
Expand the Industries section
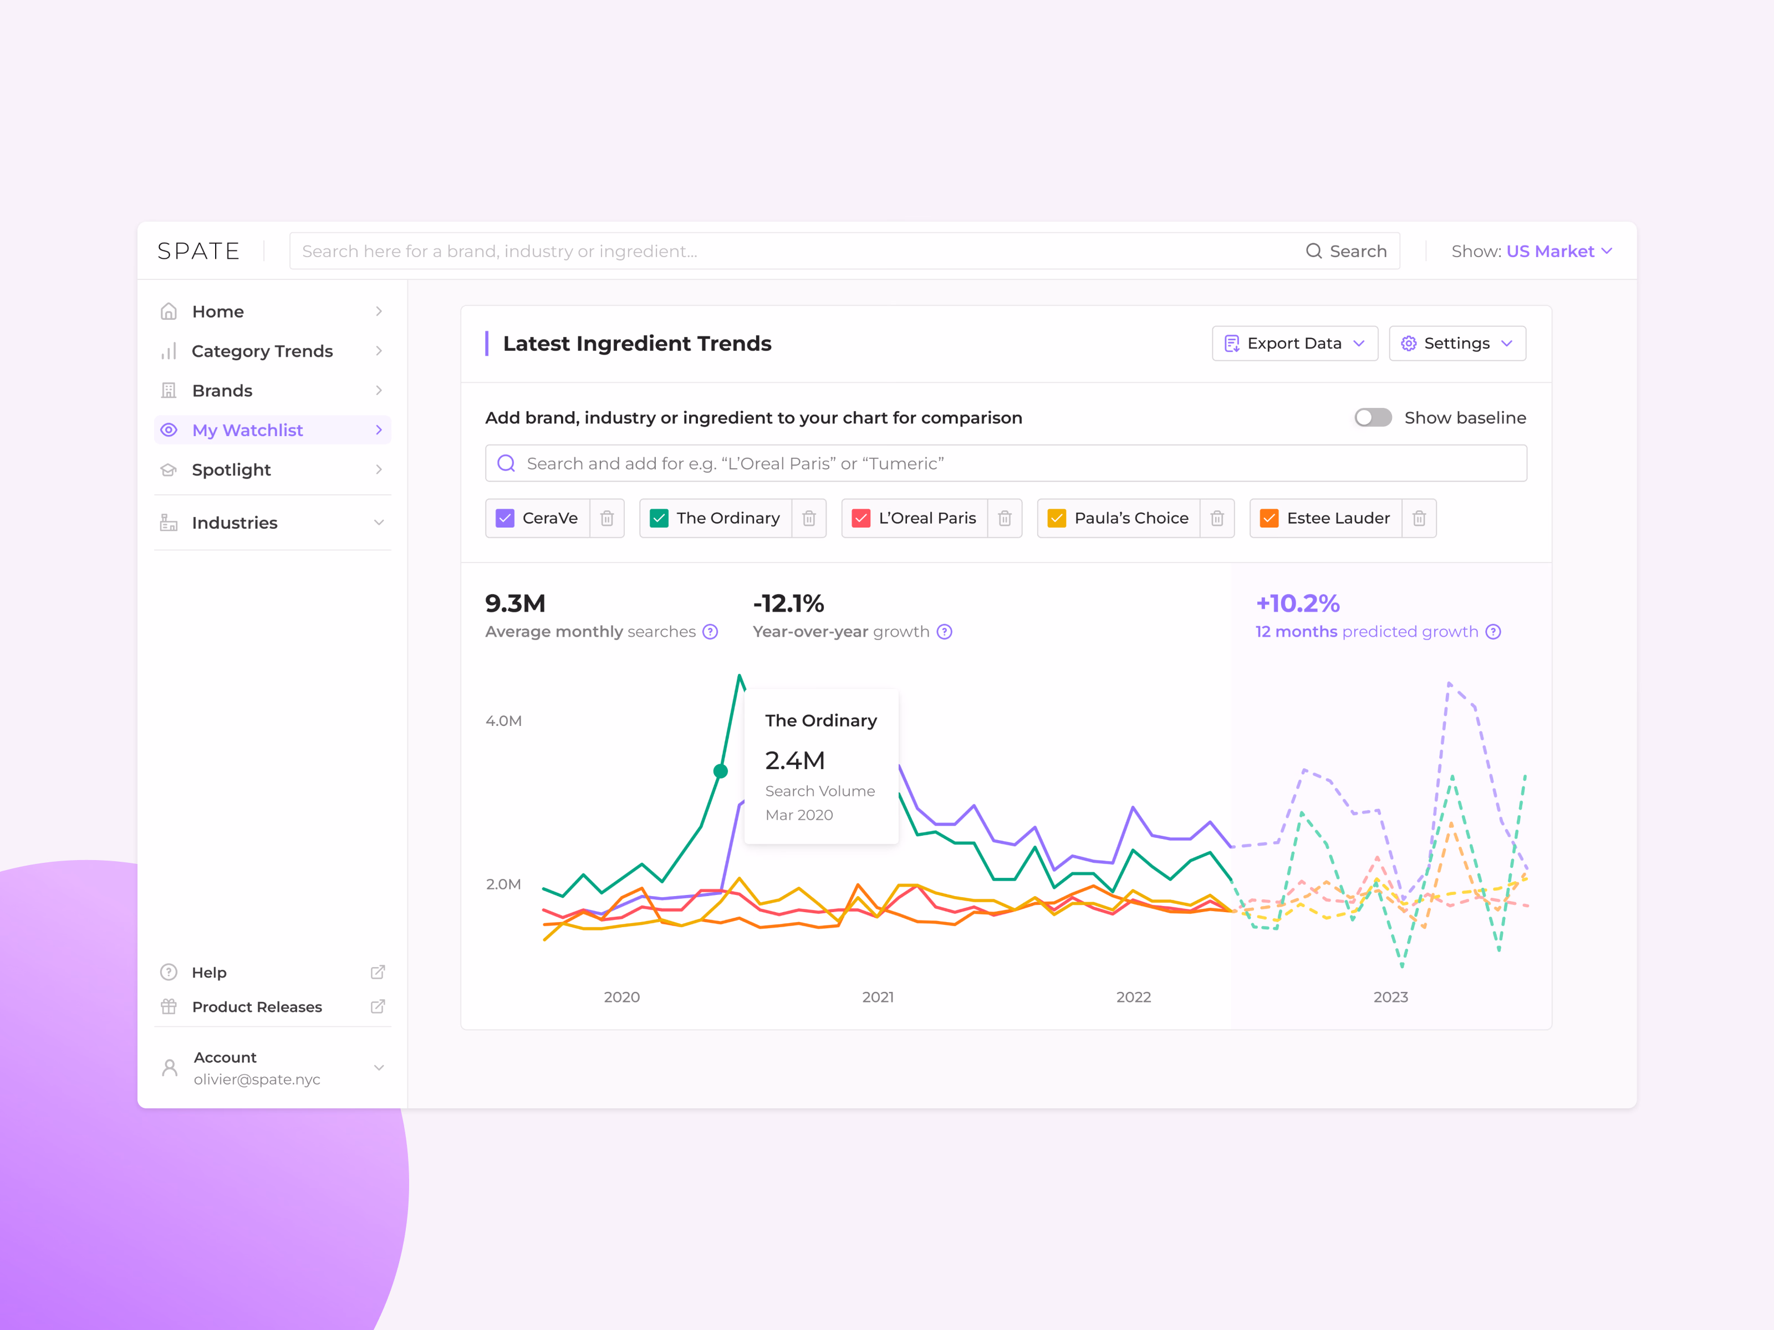tap(273, 523)
